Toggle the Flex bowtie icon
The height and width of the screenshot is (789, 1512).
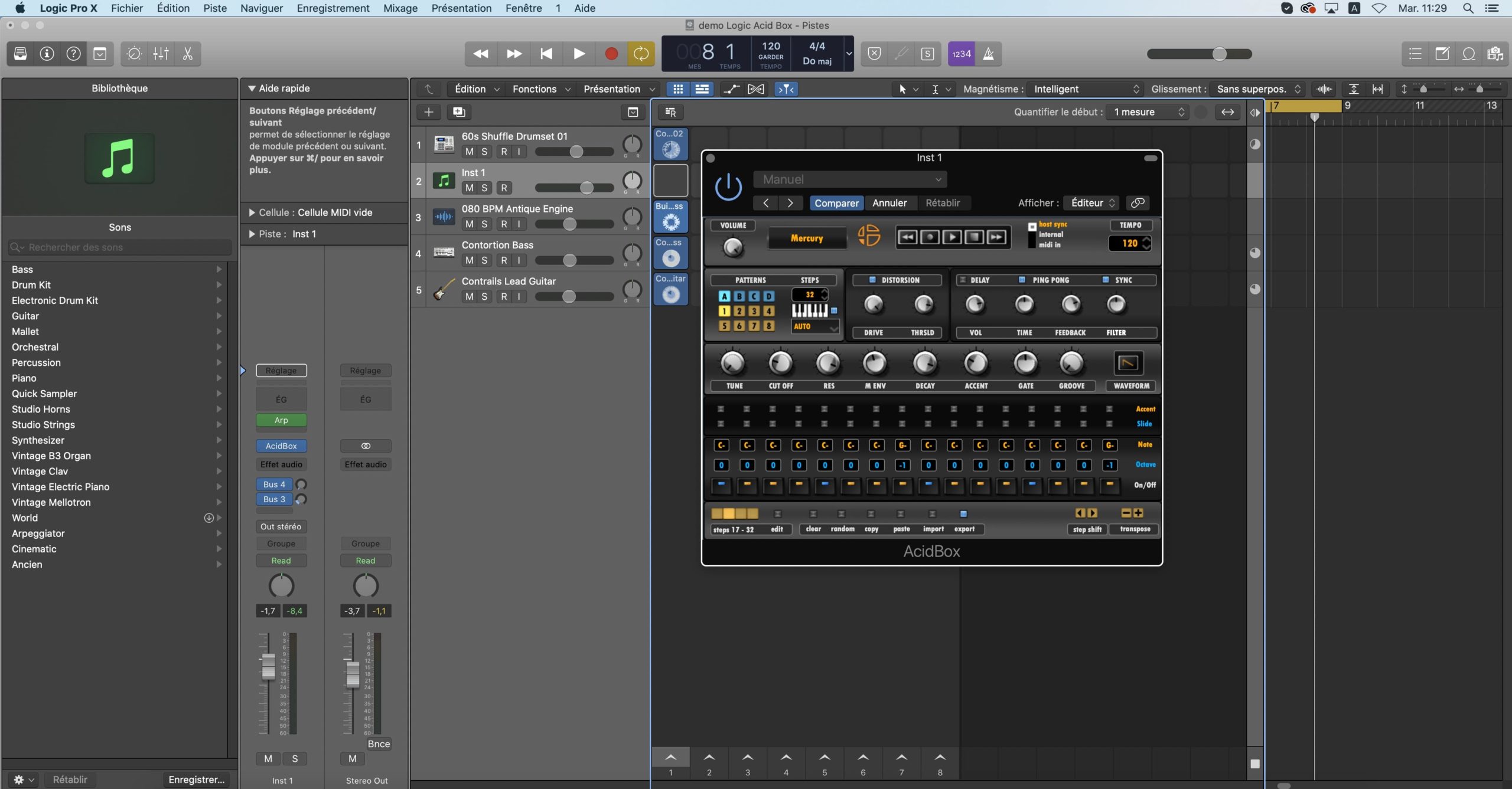pos(755,89)
